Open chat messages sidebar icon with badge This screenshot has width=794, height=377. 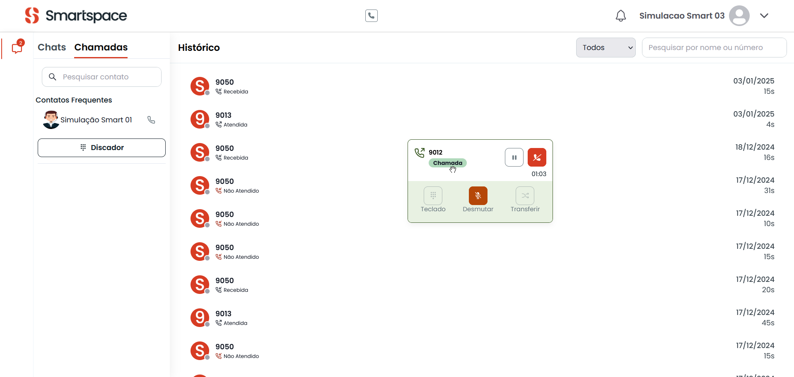click(x=17, y=48)
